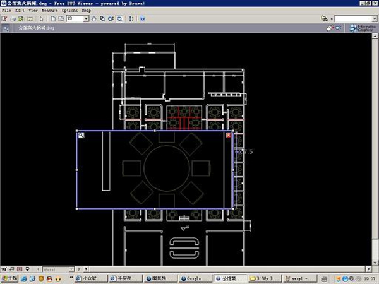Click the print icon in toolbar
Image resolution: width=379 pixels, height=284 pixels.
pos(29,19)
